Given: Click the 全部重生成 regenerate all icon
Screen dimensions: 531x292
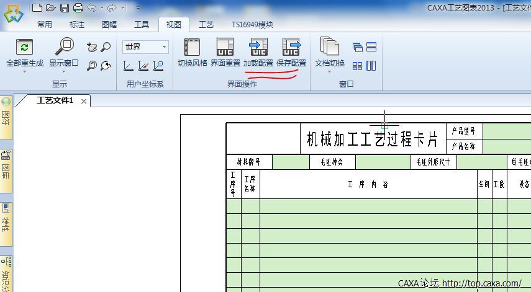Looking at the screenshot, I should (24, 47).
